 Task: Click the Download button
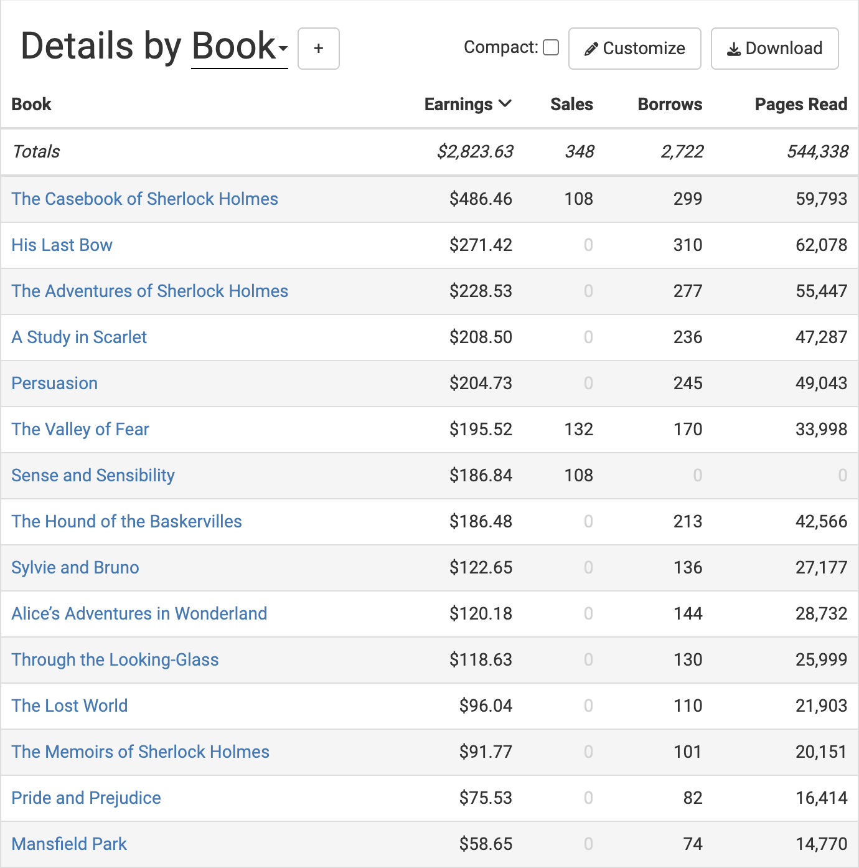tap(775, 49)
